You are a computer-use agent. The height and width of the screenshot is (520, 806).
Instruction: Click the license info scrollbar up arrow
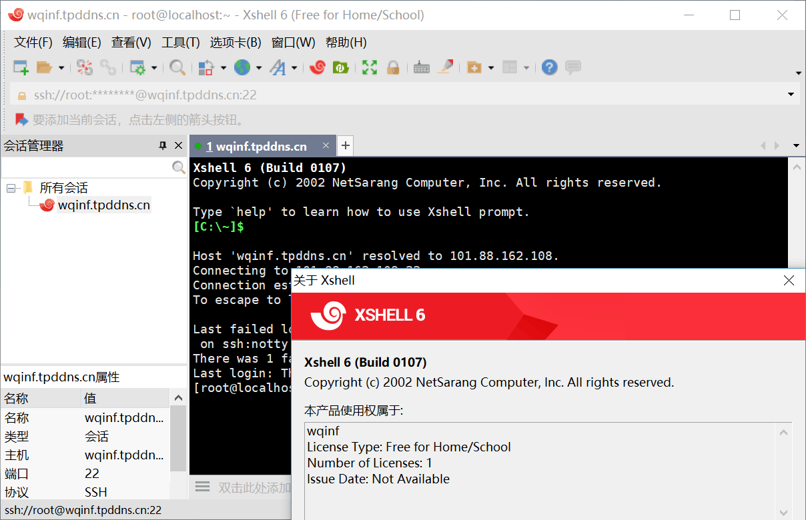(x=784, y=431)
